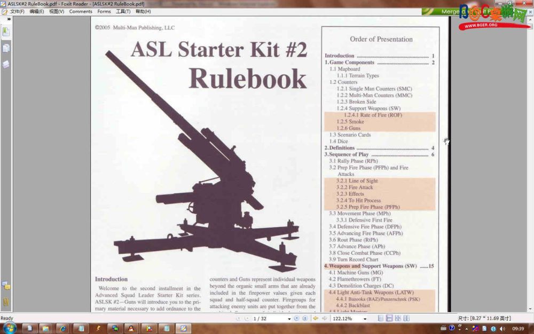534x334 pixels.
Task: Open the page number dropdown arrow
Action: (x=289, y=319)
